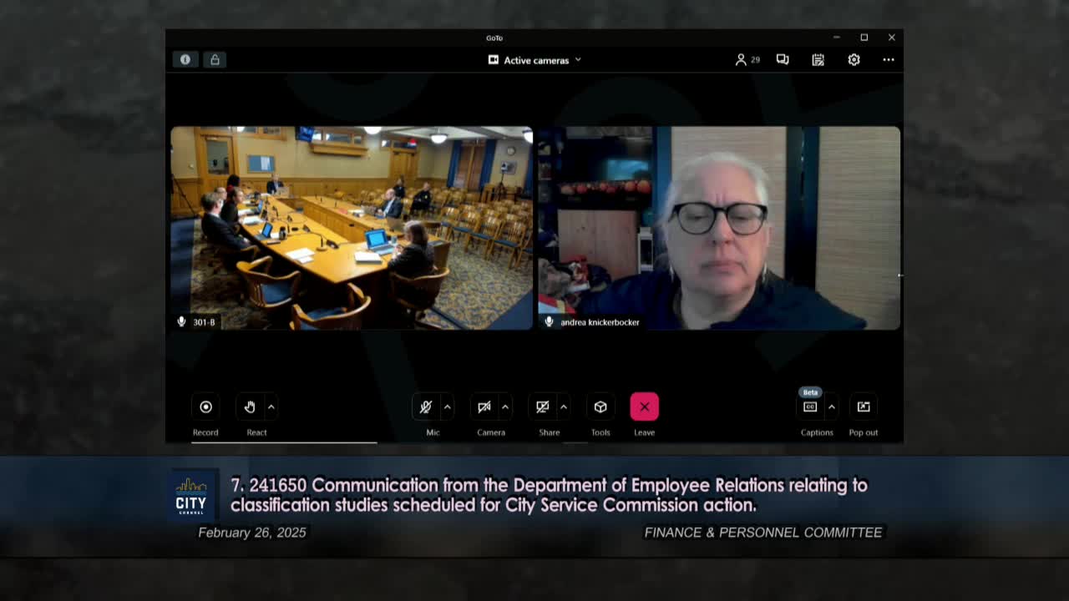The image size is (1069, 601).
Task: Toggle closed Captions on
Action: 810,407
